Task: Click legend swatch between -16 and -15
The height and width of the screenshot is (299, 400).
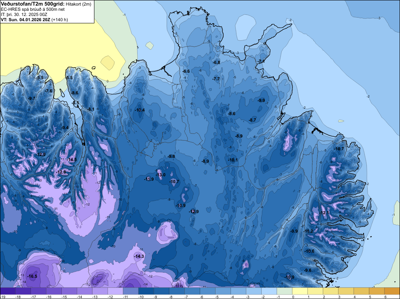Action: coord(54,291)
